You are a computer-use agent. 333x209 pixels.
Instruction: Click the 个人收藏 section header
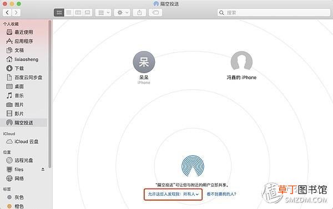tap(11, 24)
